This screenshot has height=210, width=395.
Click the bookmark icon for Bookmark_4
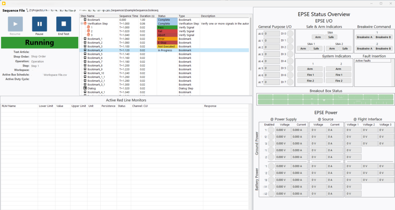[85, 50]
